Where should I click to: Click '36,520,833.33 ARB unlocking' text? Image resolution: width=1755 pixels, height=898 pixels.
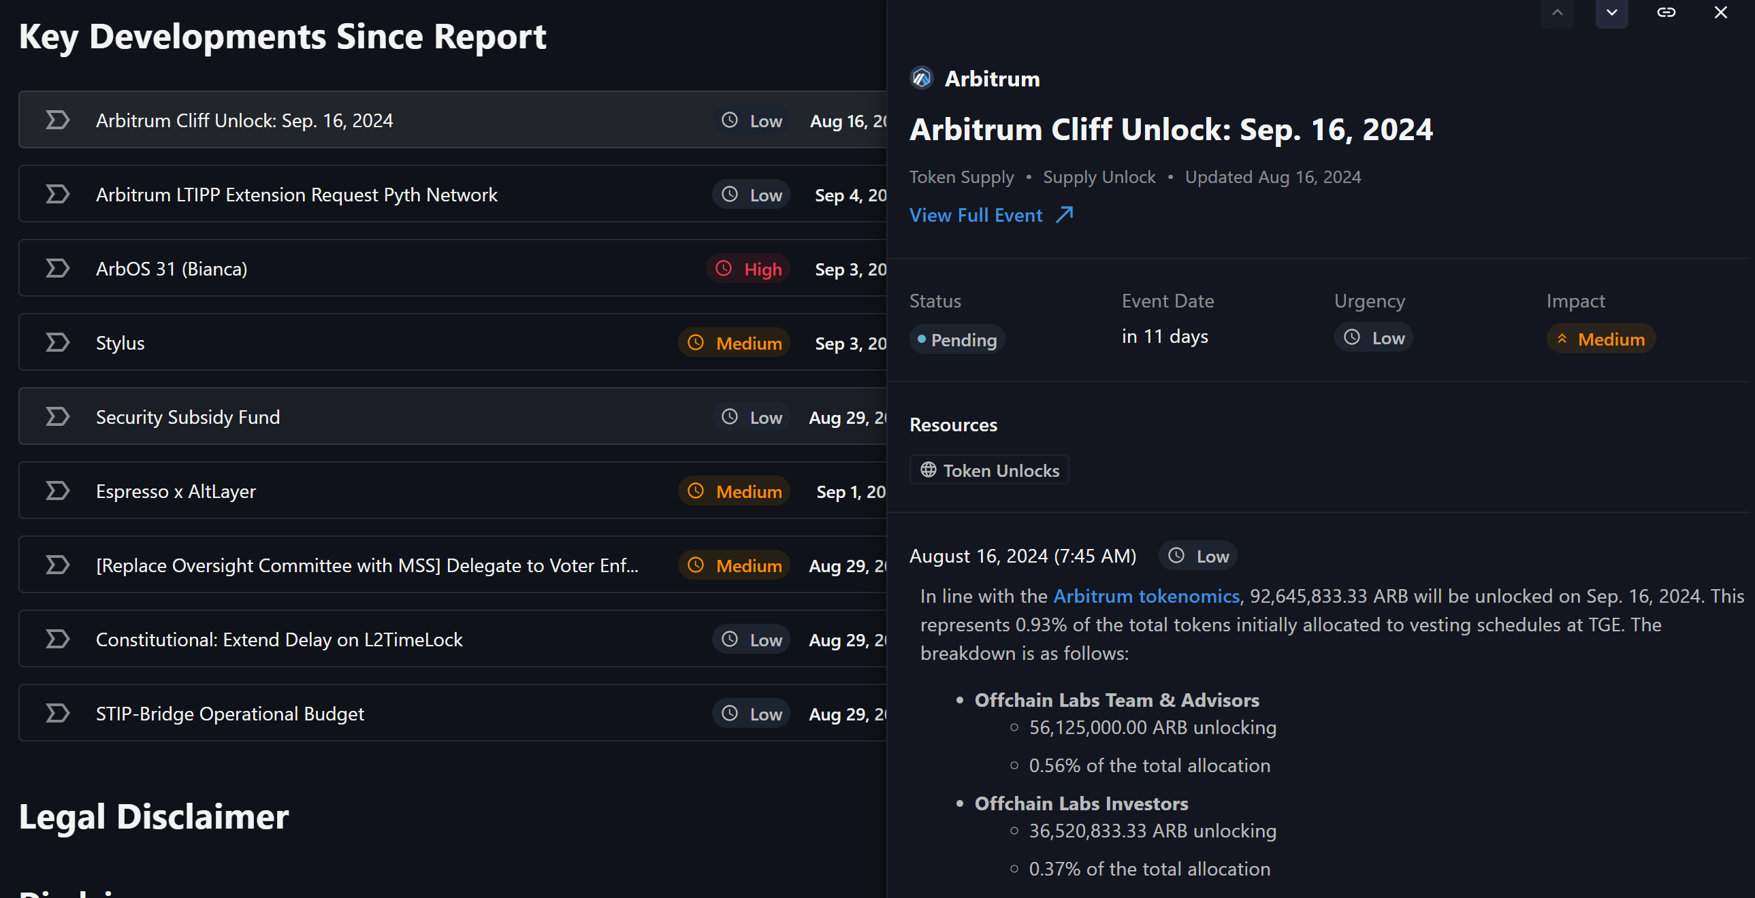[1152, 831]
